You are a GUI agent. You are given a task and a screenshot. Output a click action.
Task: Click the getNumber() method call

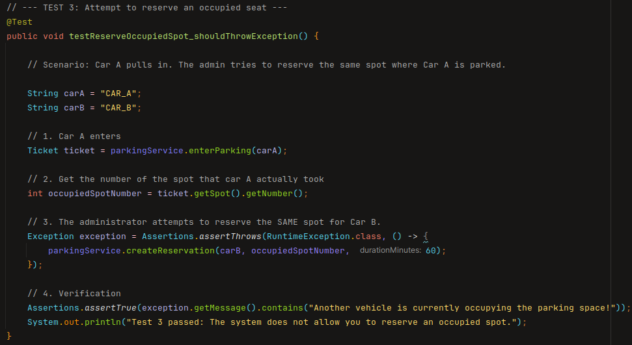275,194
